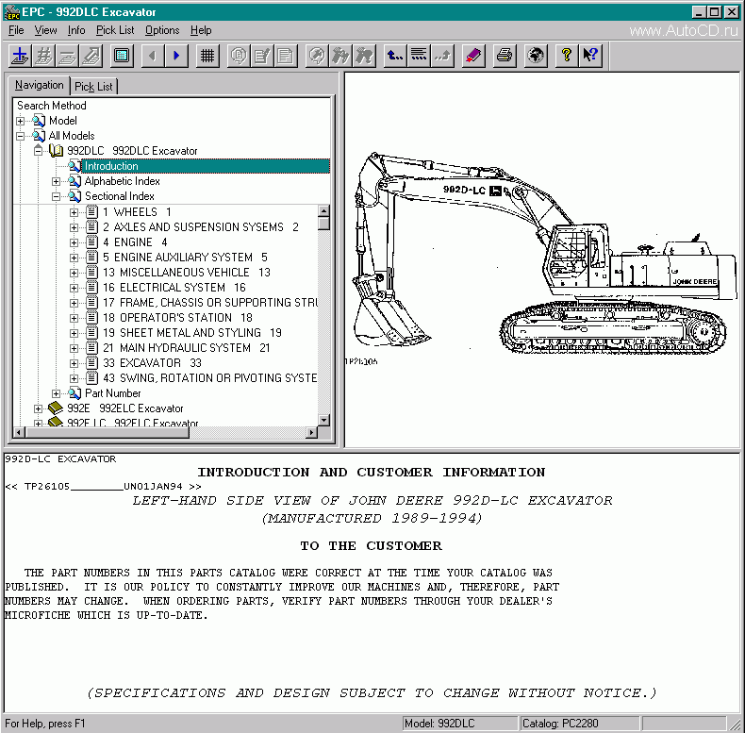Expand the 1 WHEELS section

click(x=74, y=212)
